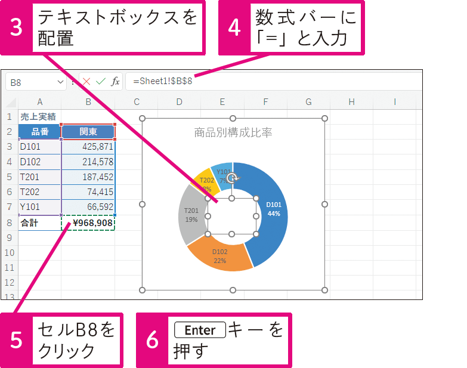This screenshot has width=467, height=368.
Task: Click text box right-middle resize handle
Action: (x=256, y=216)
